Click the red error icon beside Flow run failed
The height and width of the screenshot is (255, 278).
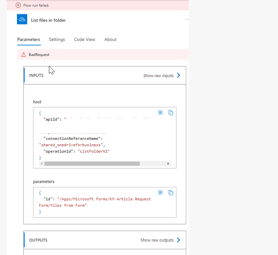18,5
